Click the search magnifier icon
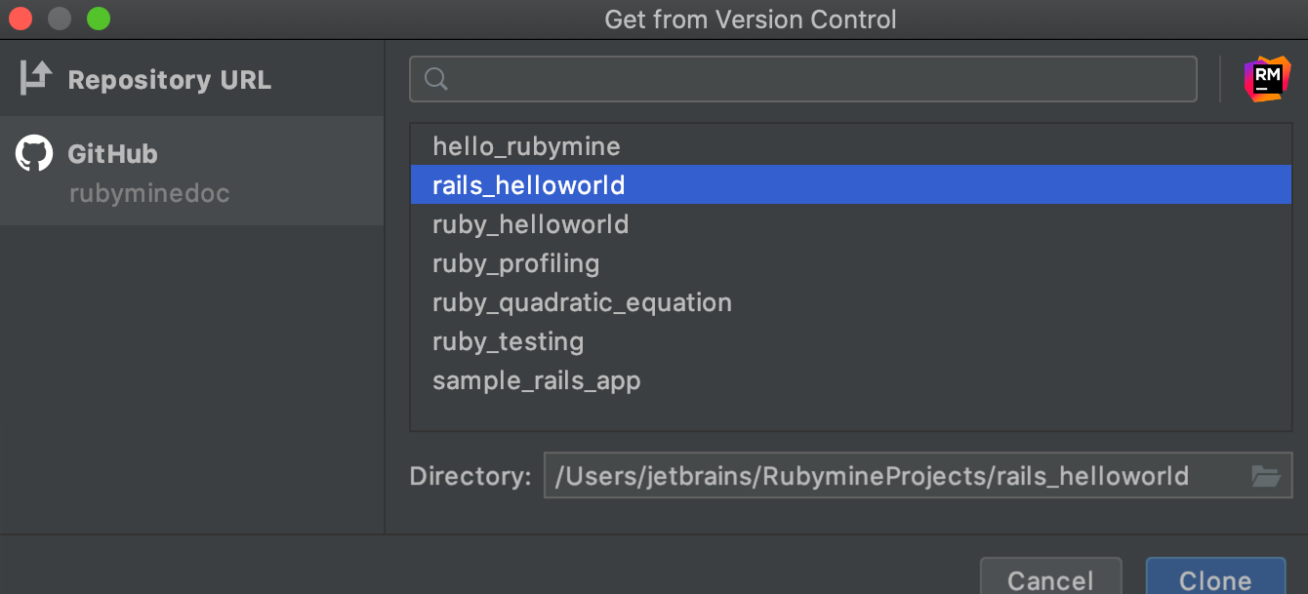The width and height of the screenshot is (1308, 594). [x=436, y=79]
